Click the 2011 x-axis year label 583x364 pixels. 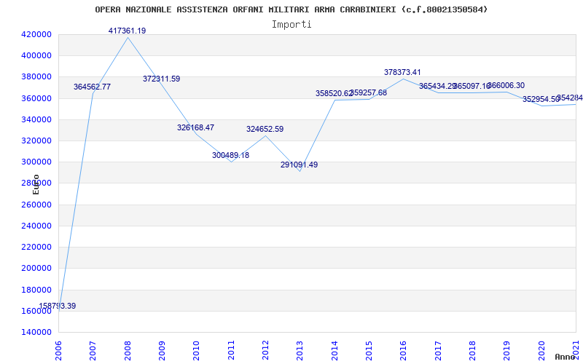click(231, 351)
